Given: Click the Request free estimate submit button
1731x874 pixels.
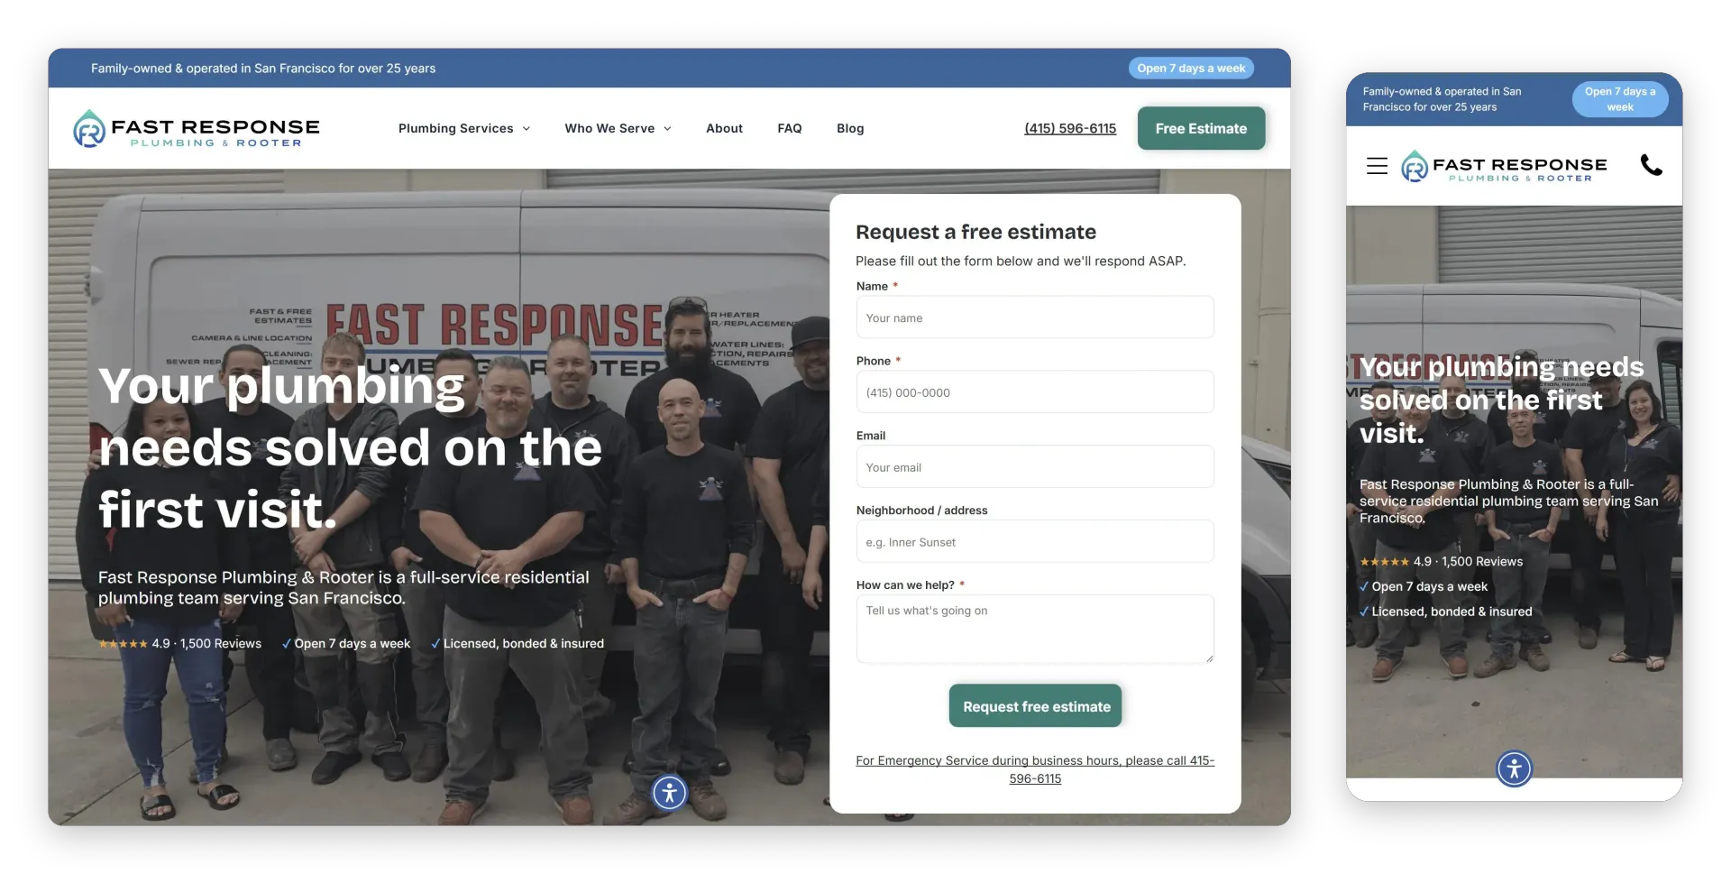Looking at the screenshot, I should (x=1036, y=706).
